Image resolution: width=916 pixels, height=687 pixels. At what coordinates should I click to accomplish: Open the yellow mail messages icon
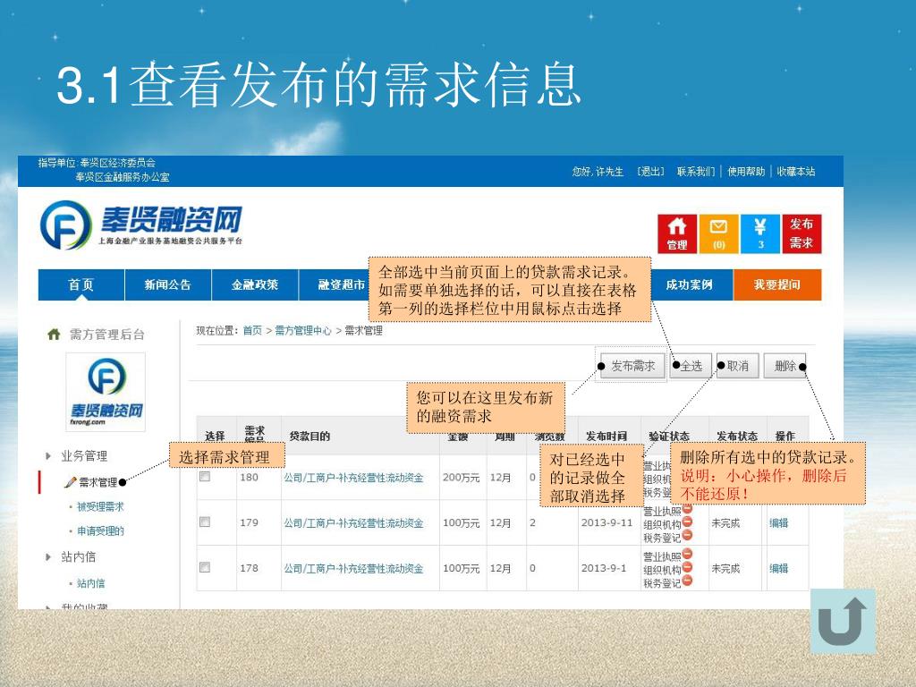click(x=718, y=233)
